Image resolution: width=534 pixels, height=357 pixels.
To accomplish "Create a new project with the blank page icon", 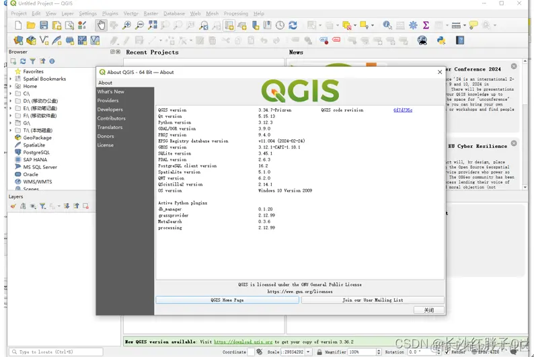I will 18,26.
